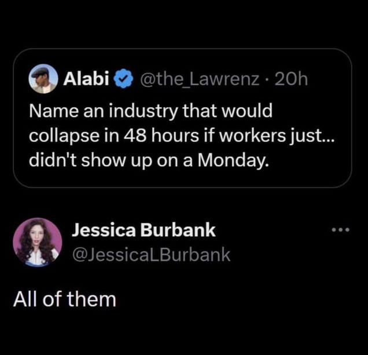368x355 pixels.
Task: Click the word "Monday." in quoted tweet
Action: coord(233,160)
